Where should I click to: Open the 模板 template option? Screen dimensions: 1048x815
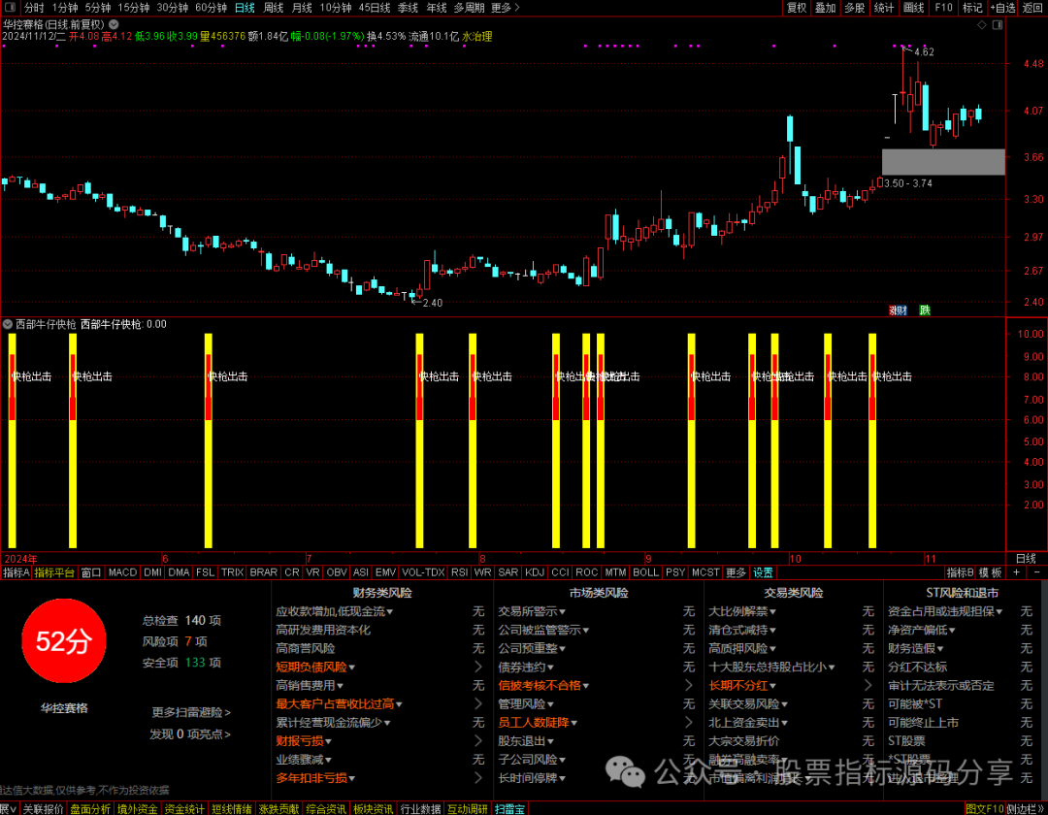(x=991, y=572)
